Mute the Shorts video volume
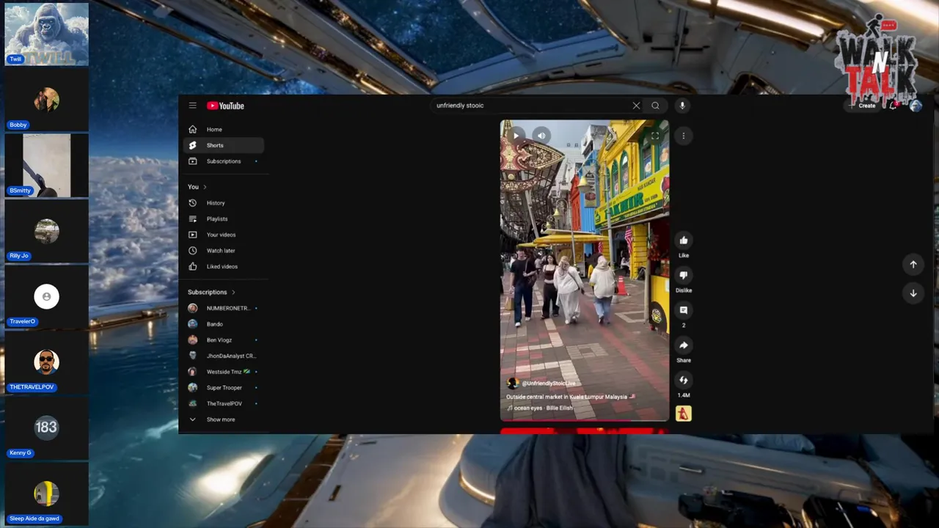Screen dimensions: 939x528 pos(541,136)
